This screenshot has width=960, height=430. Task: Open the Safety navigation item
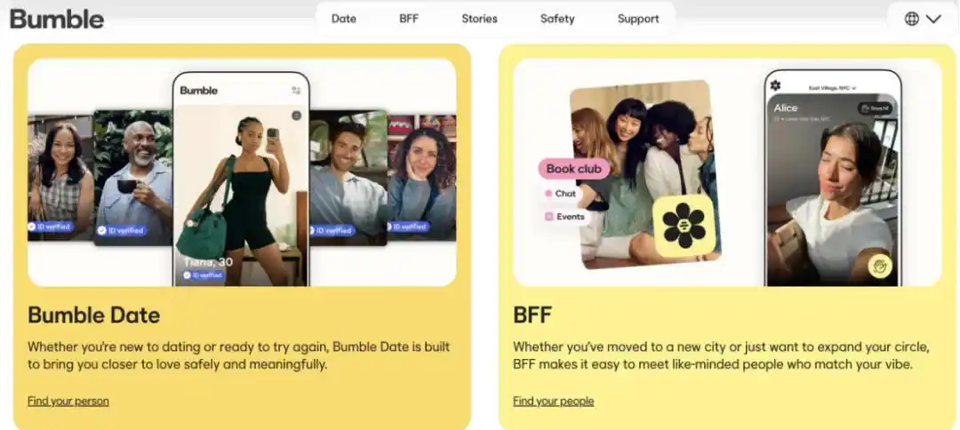tap(557, 19)
